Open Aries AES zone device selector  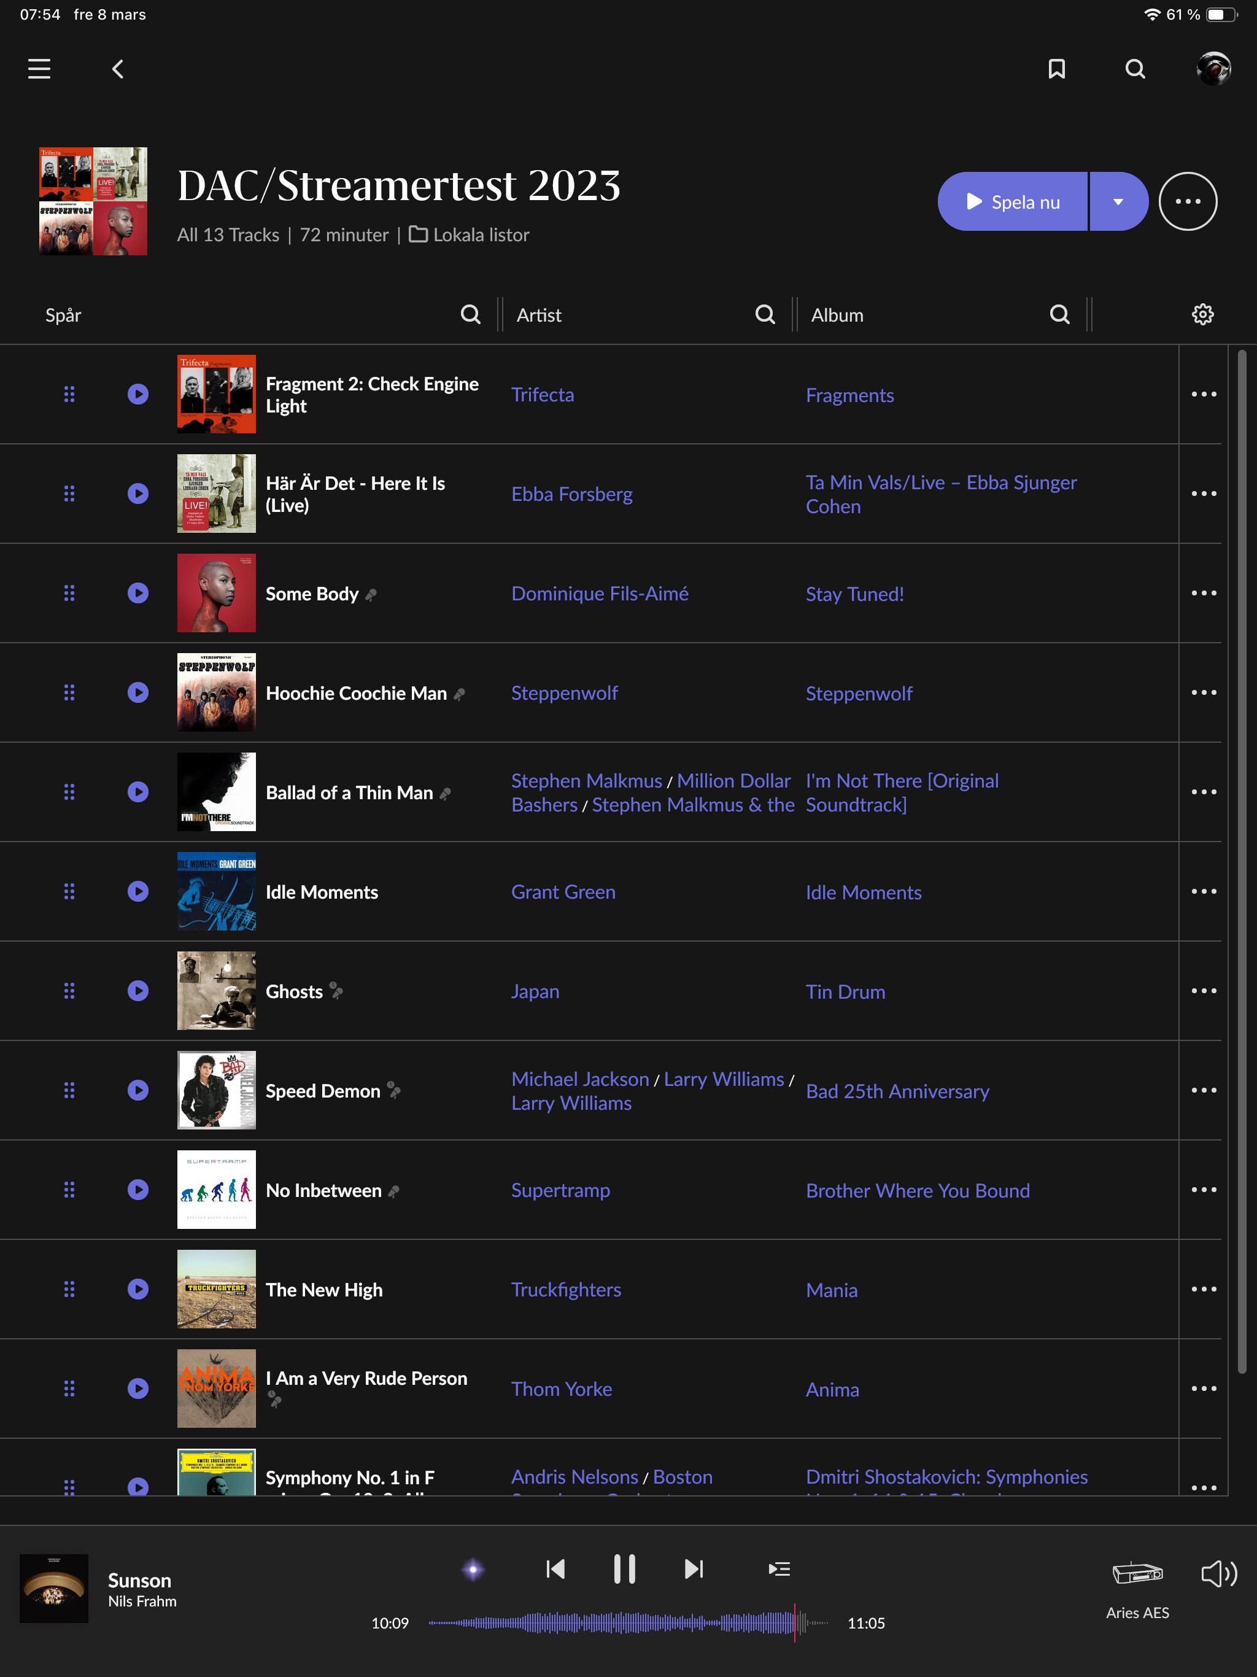pos(1137,1590)
